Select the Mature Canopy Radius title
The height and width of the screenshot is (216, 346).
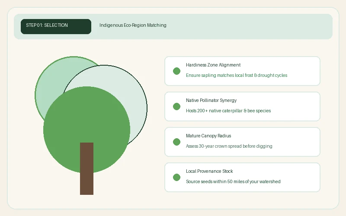(208, 136)
